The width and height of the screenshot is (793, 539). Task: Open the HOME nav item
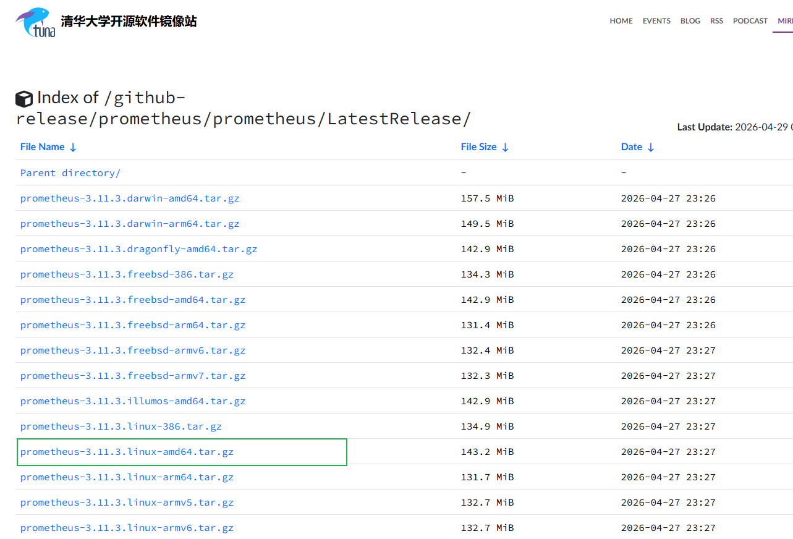point(621,20)
